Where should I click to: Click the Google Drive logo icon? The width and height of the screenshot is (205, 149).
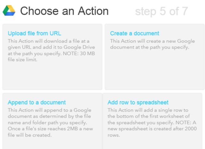9,11
